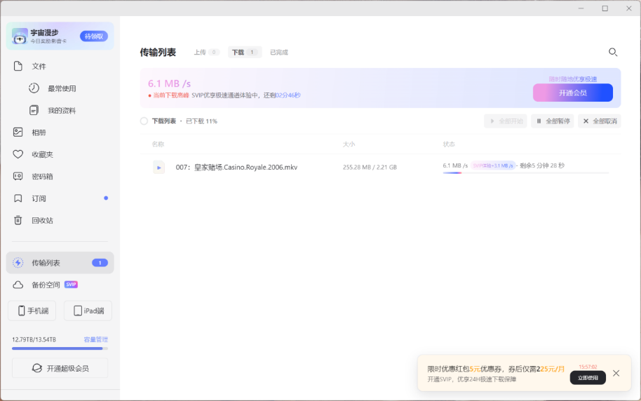The width and height of the screenshot is (641, 401).
Task: Click the 状态 column header
Action: (449, 144)
